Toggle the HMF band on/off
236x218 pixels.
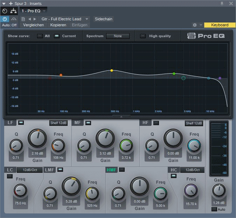click(122, 170)
